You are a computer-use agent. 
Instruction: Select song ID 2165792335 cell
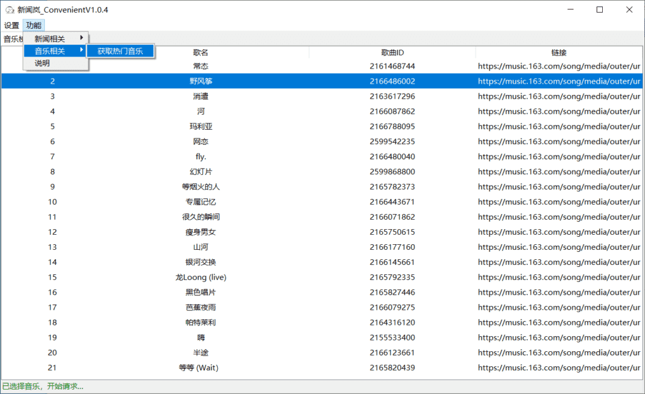point(392,278)
